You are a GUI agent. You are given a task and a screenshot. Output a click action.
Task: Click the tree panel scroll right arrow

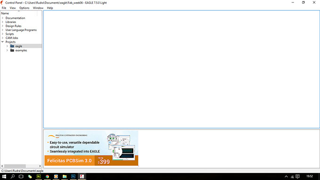[x=40, y=166]
